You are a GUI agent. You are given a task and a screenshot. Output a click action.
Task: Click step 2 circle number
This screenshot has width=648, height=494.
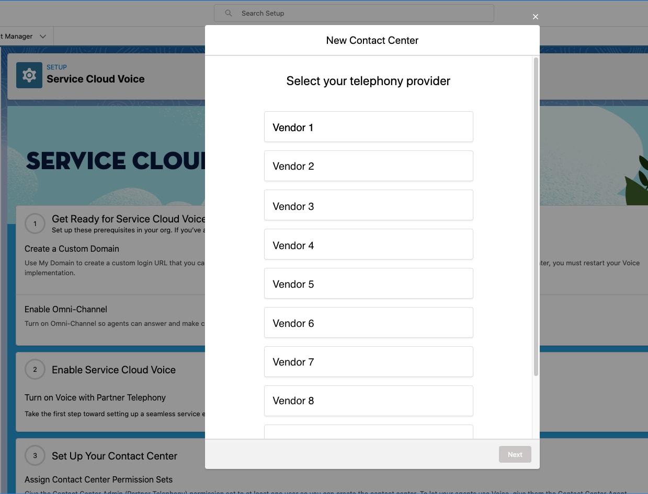[35, 369]
